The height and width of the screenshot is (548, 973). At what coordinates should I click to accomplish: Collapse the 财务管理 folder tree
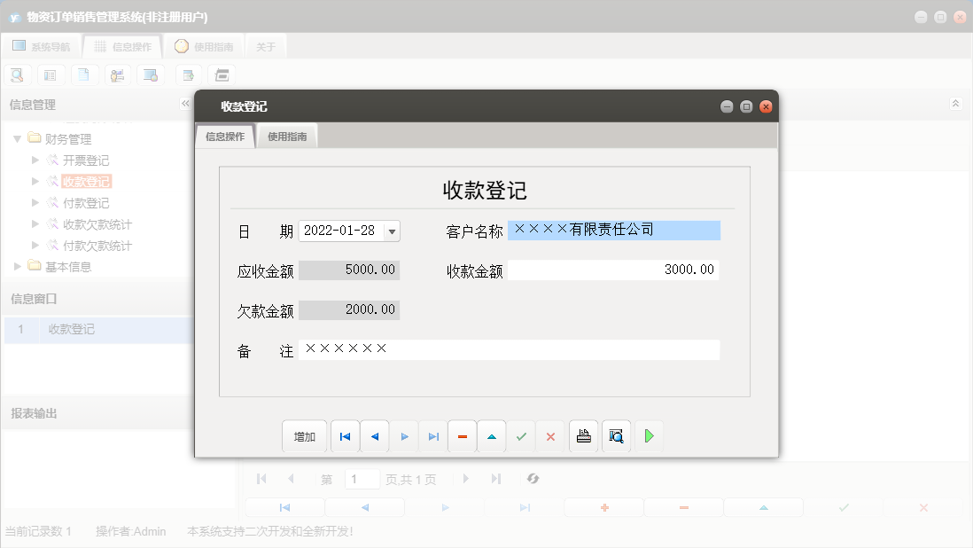pos(18,138)
